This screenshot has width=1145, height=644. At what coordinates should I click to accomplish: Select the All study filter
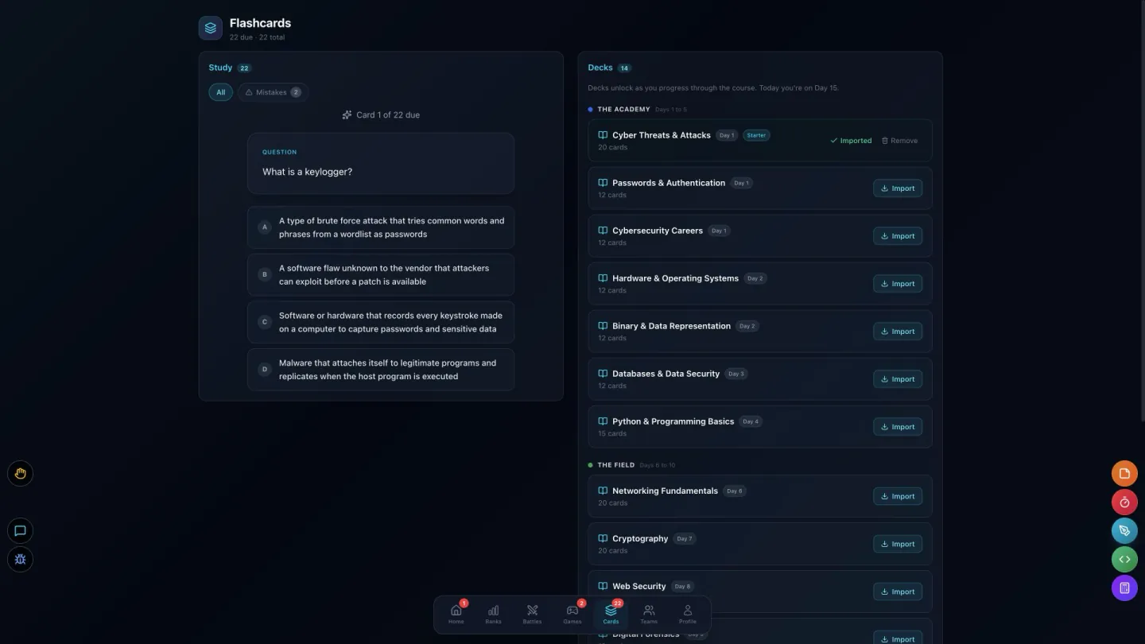click(221, 92)
